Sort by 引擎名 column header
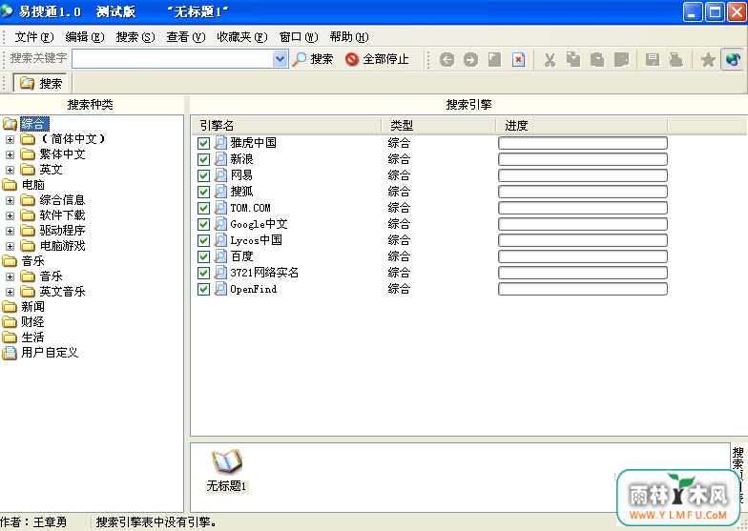This screenshot has width=748, height=531. pos(286,126)
